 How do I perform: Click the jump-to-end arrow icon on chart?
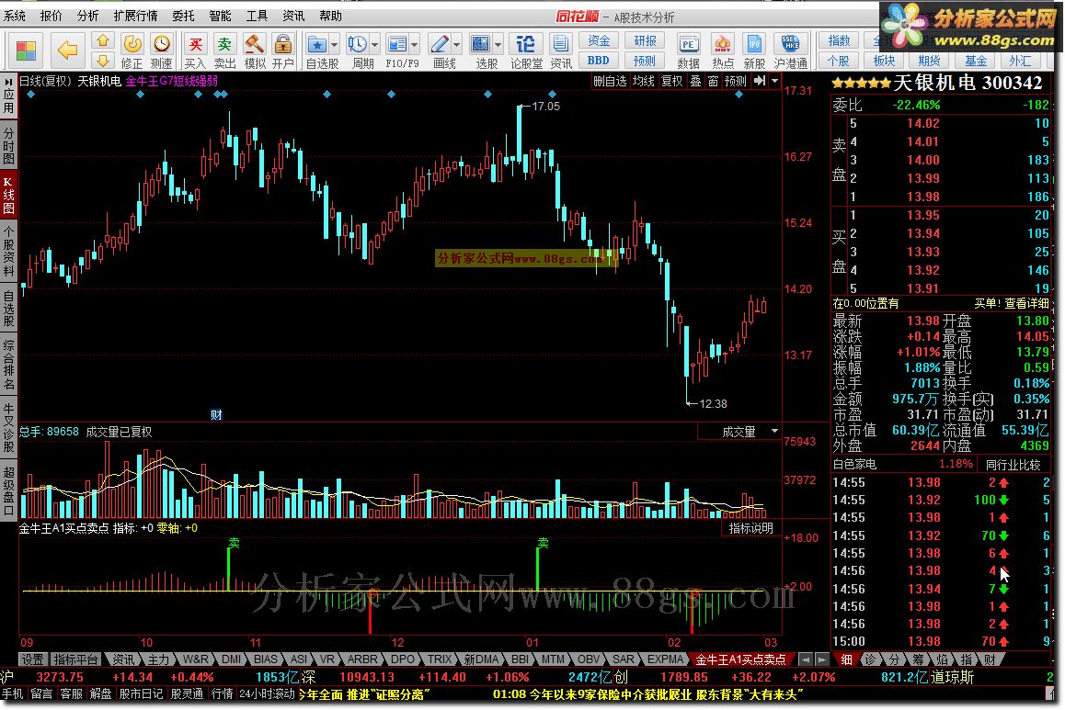(x=760, y=81)
